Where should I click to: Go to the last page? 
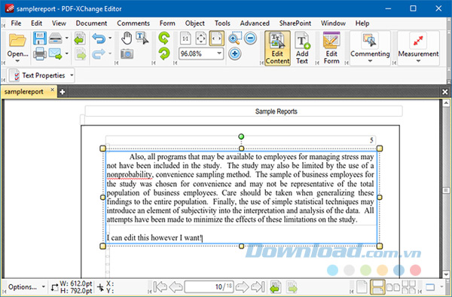click(258, 287)
